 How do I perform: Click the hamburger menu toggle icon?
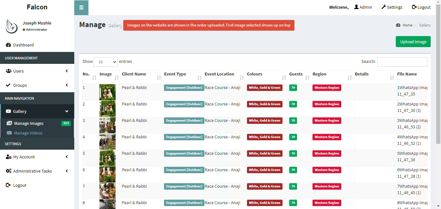(x=81, y=8)
